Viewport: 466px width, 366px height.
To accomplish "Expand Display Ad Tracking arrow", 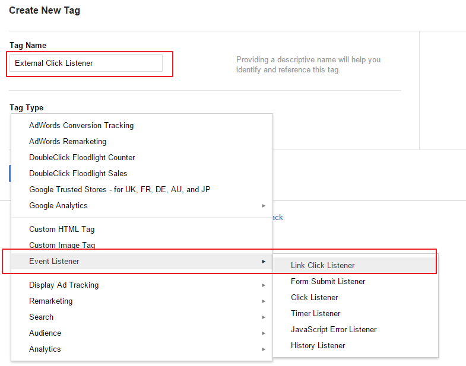I will pos(264,285).
